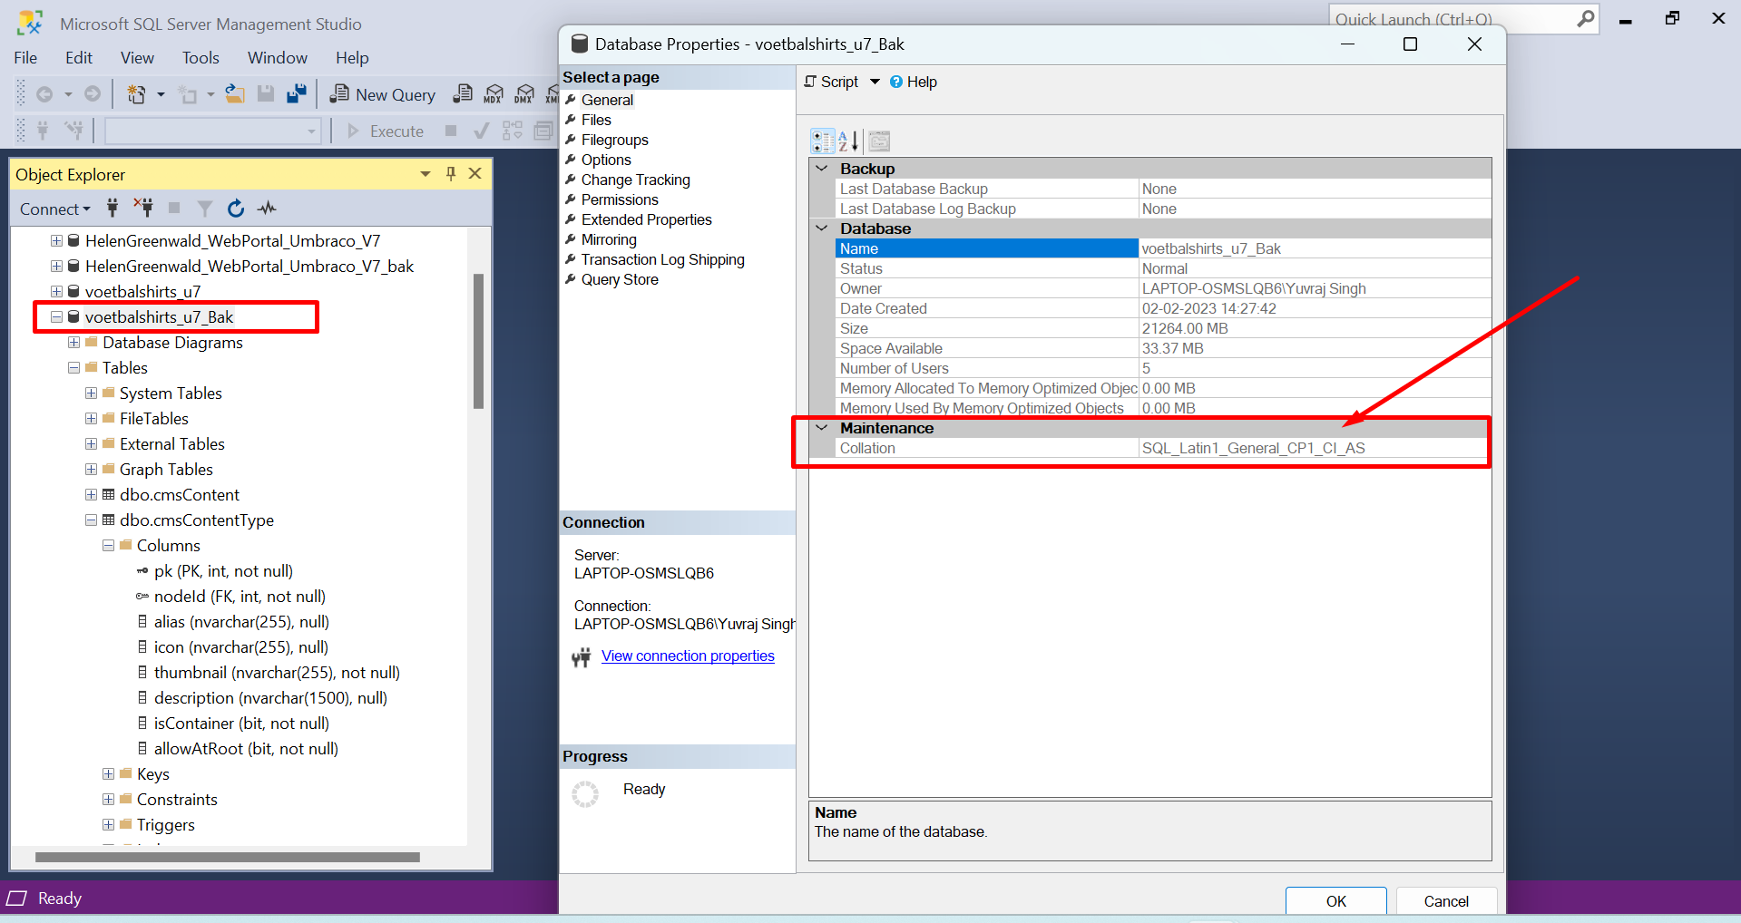Open the Window menu
The height and width of the screenshot is (923, 1741).
278,58
